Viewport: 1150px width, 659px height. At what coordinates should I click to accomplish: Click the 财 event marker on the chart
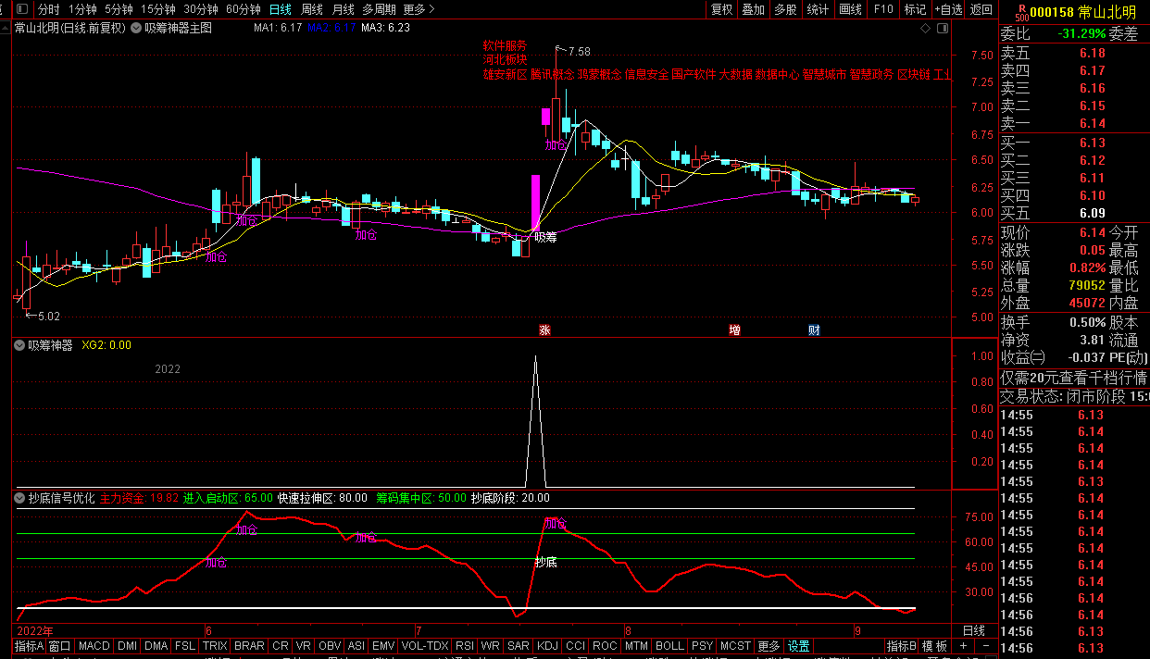click(814, 329)
